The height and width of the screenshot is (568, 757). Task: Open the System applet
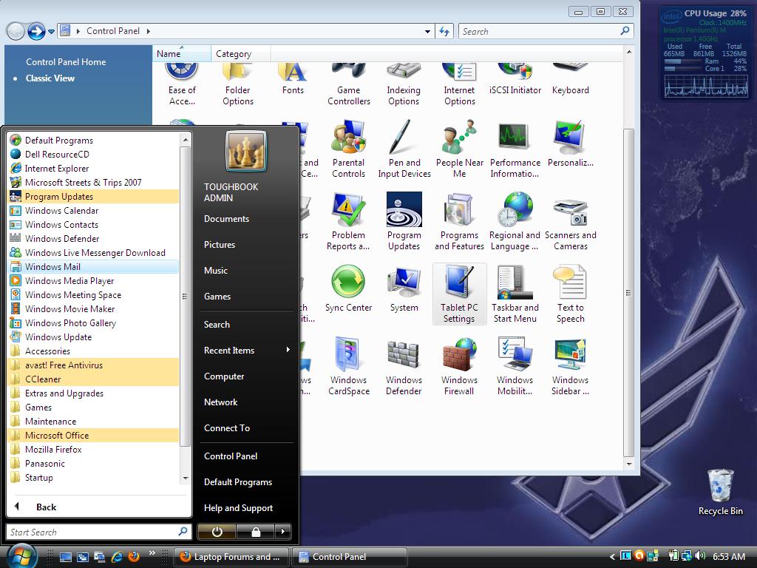pyautogui.click(x=404, y=289)
